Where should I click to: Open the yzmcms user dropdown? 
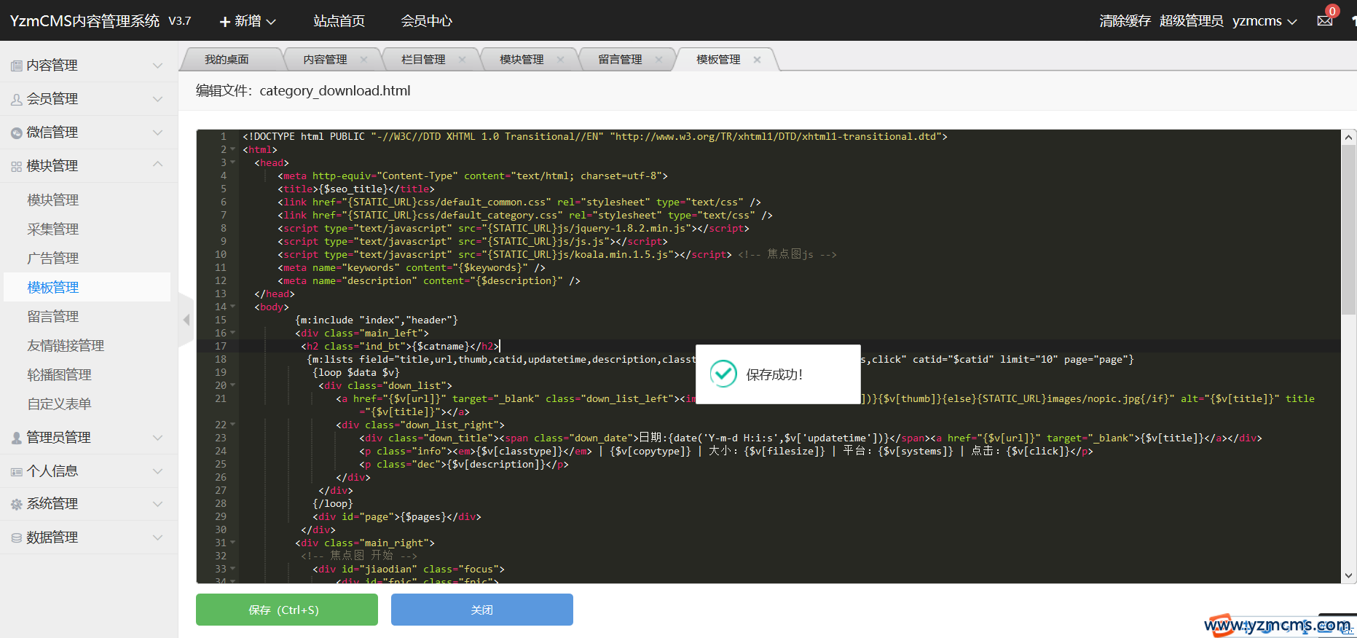coord(1264,21)
